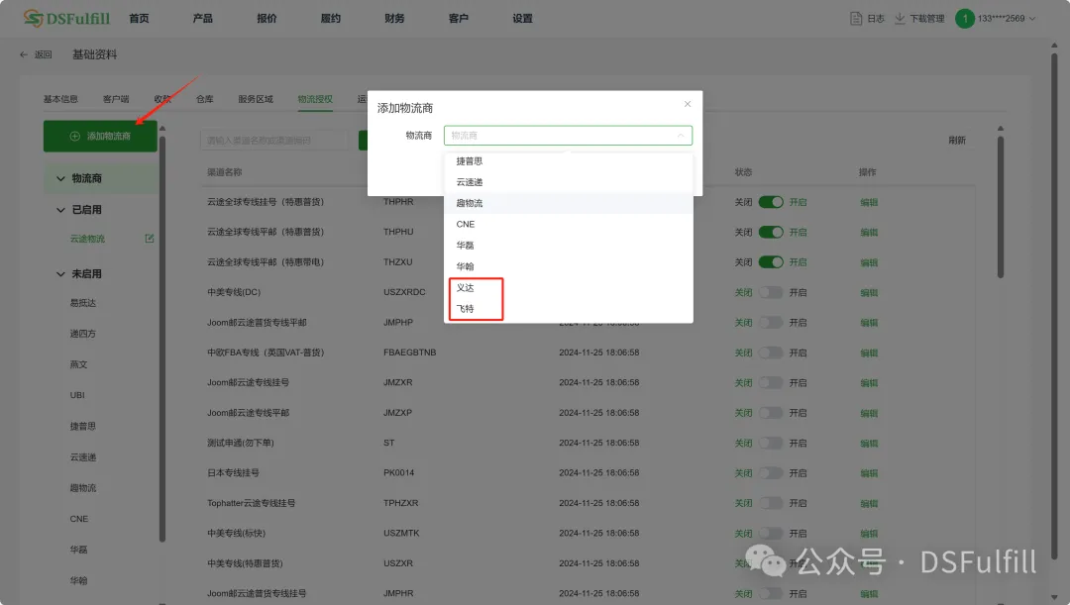Image resolution: width=1070 pixels, height=605 pixels.
Task: Choose 云速递 from the dropdown list
Action: coord(569,182)
